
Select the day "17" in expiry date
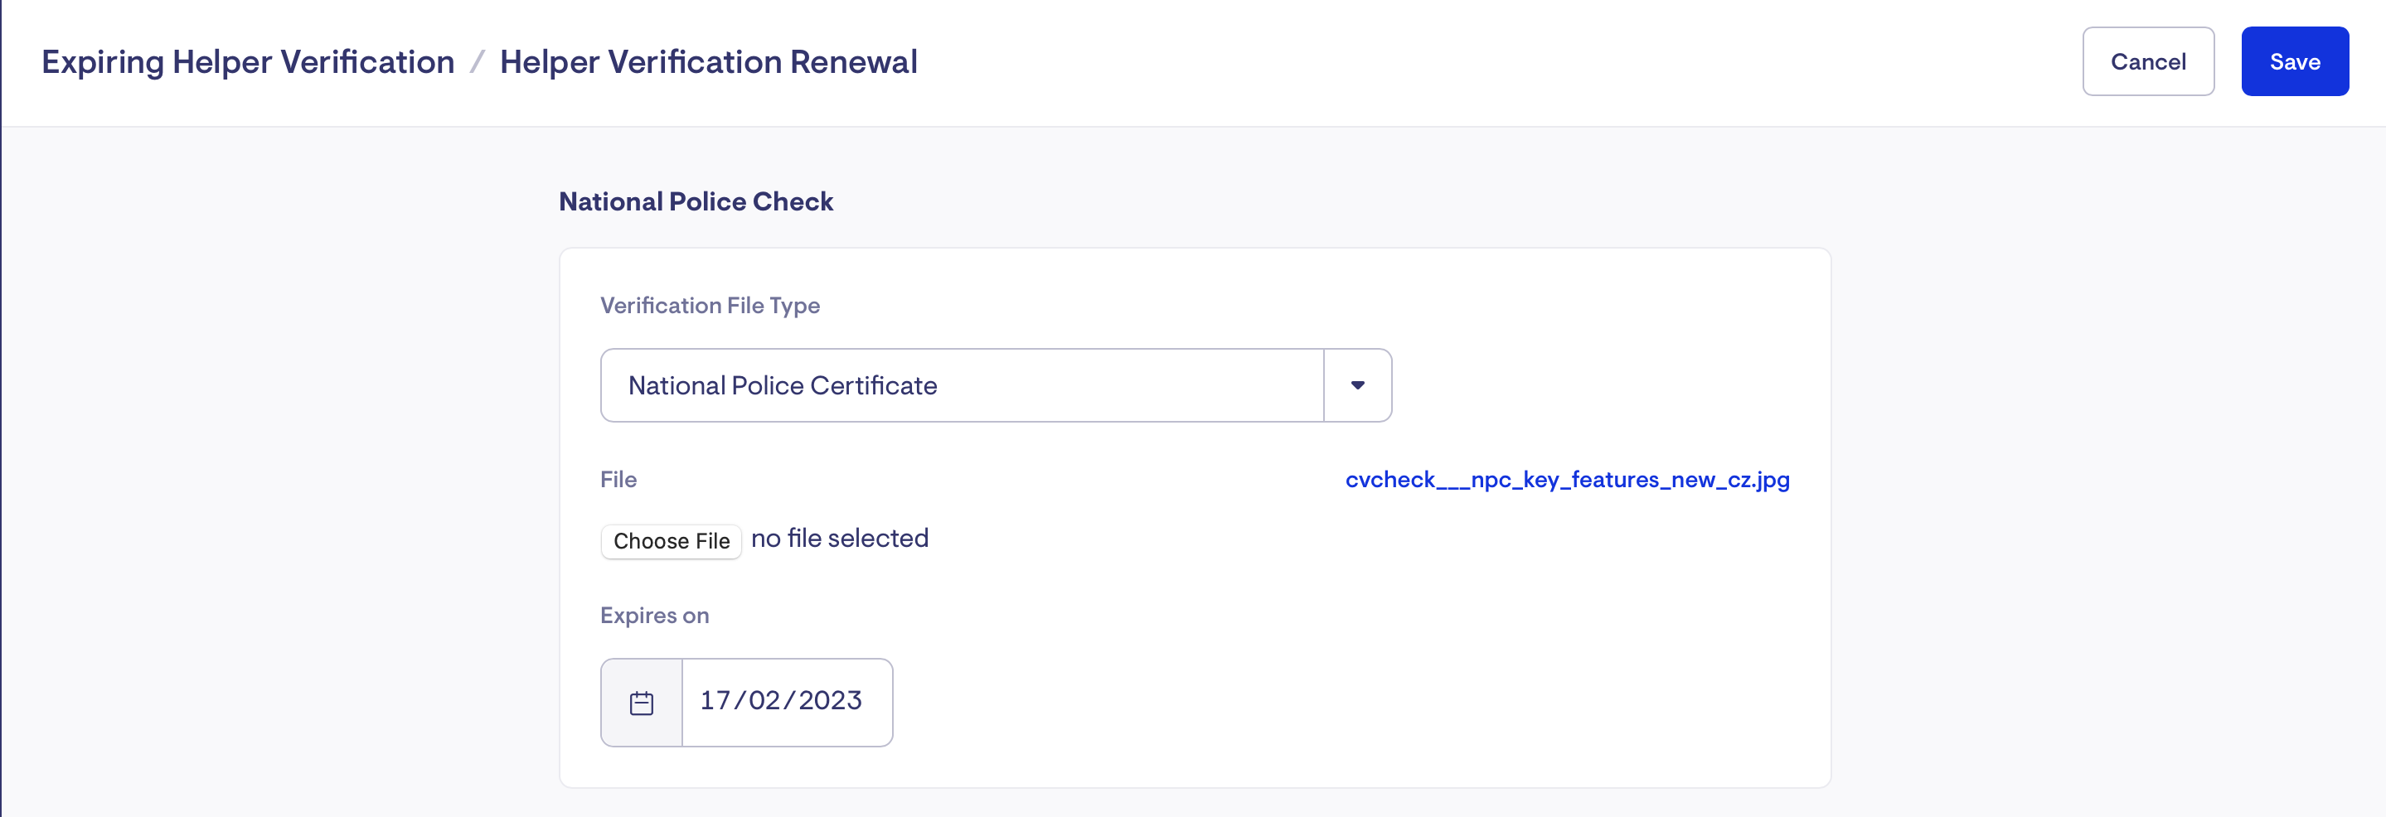click(715, 700)
